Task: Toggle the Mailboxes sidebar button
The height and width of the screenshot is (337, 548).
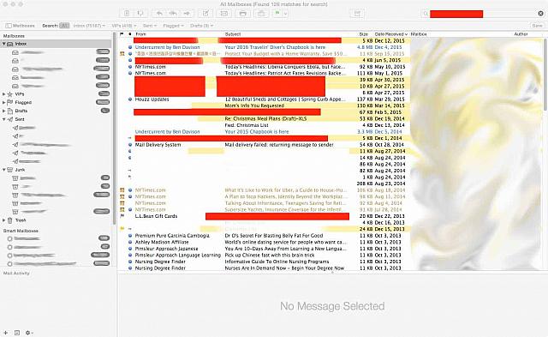Action: (x=21, y=26)
